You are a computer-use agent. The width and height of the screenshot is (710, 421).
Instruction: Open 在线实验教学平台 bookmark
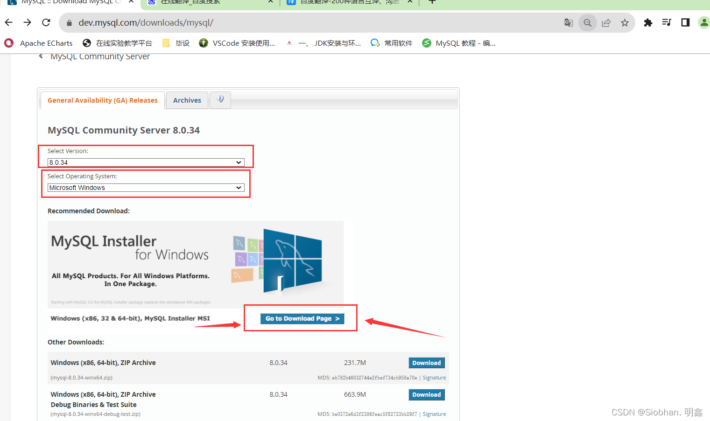pos(117,43)
